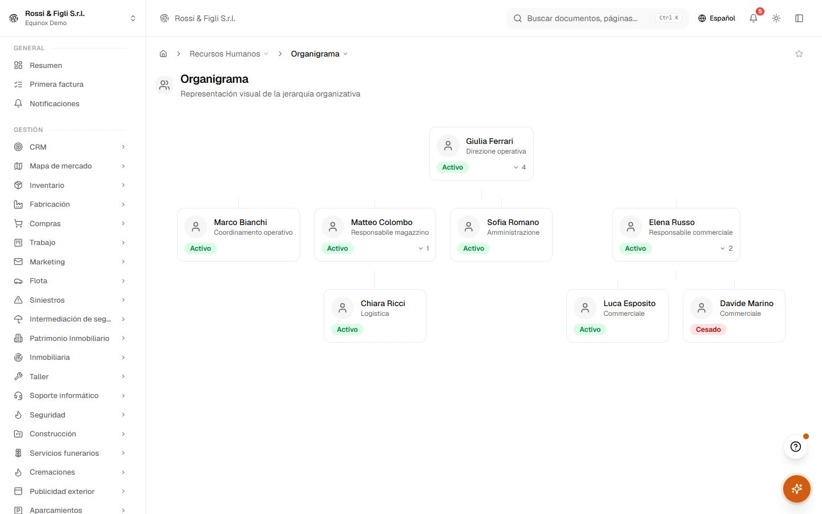Open Trabajo menu item
This screenshot has height=514, width=822.
tap(70, 243)
